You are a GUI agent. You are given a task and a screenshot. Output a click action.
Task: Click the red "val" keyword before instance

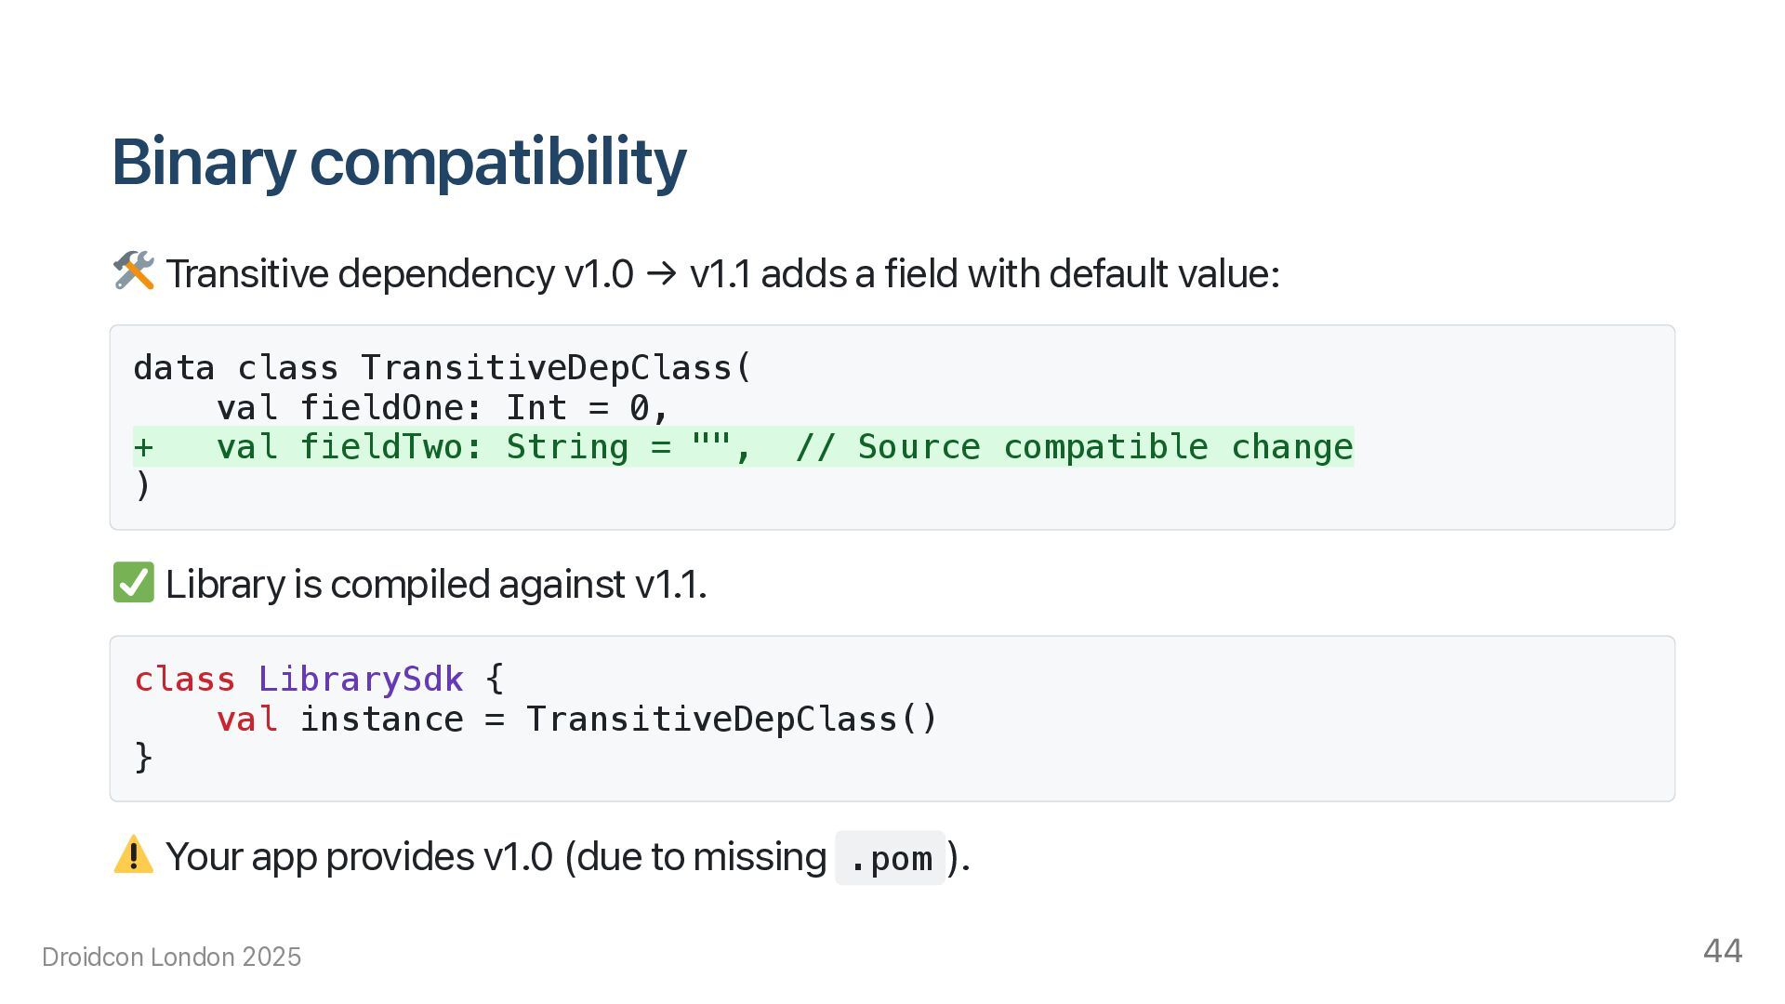click(246, 720)
